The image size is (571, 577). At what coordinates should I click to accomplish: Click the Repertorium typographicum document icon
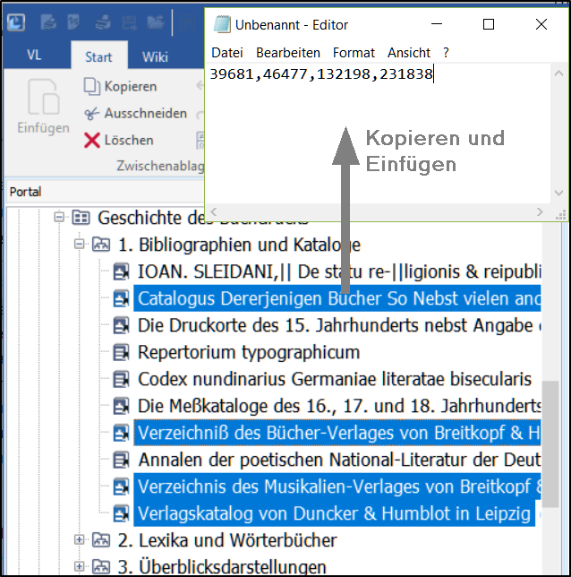(123, 353)
